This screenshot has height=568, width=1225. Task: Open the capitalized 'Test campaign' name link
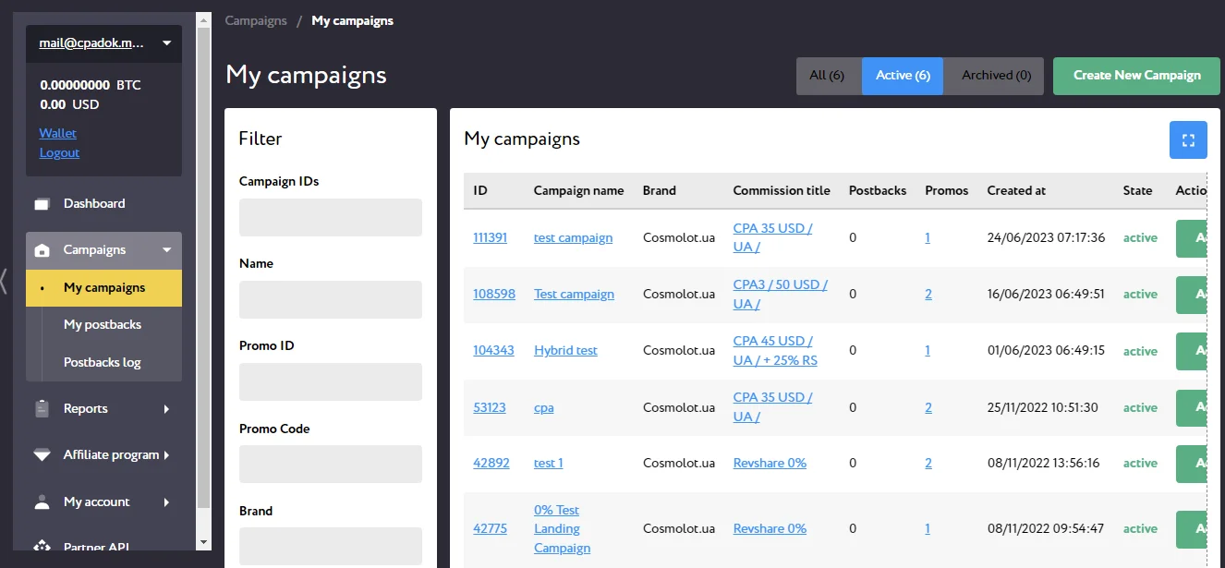click(x=574, y=294)
